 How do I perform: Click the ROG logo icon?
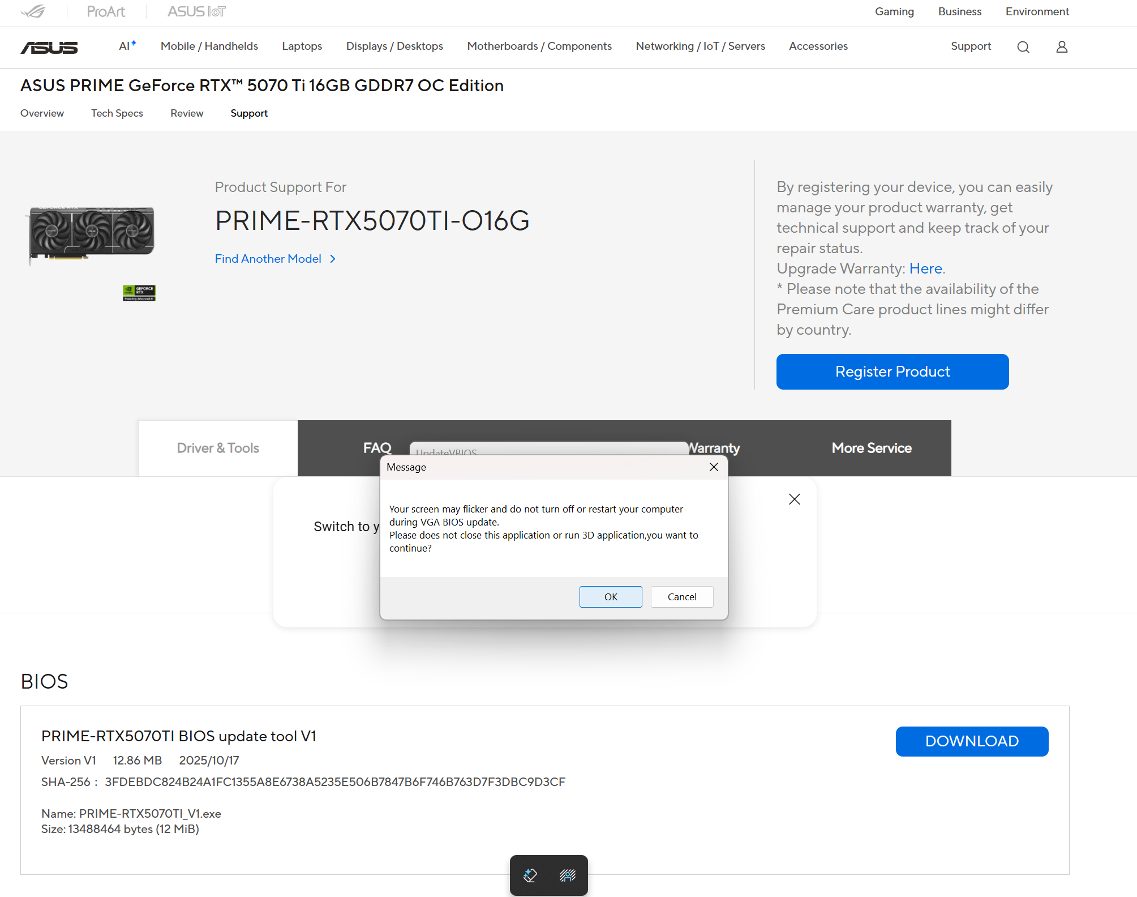coord(33,11)
